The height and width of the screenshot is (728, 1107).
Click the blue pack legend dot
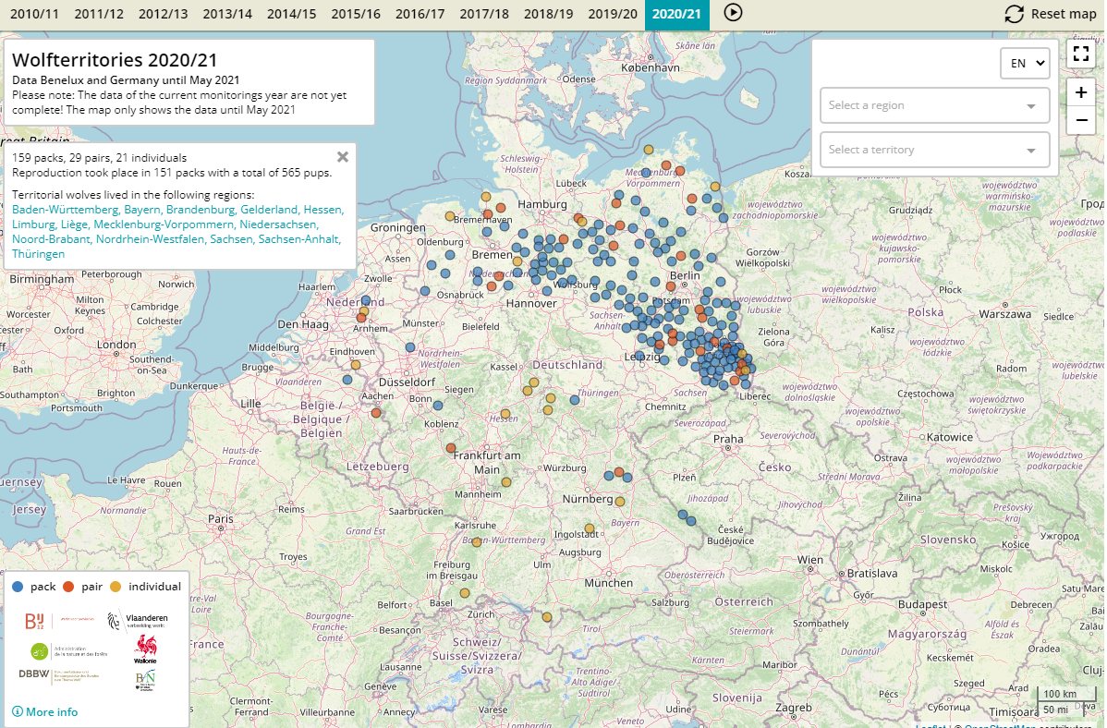(x=19, y=586)
